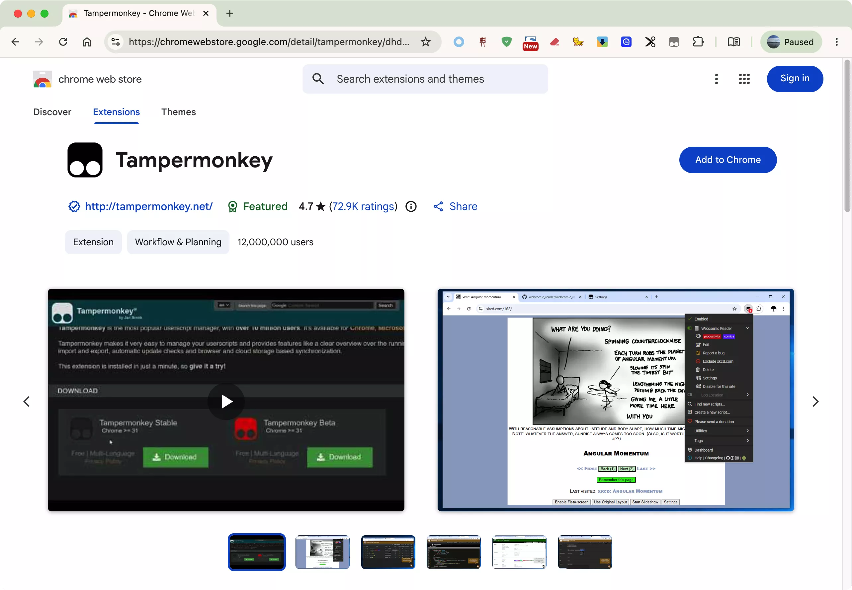Open the 72.9K ratings link

tap(363, 206)
